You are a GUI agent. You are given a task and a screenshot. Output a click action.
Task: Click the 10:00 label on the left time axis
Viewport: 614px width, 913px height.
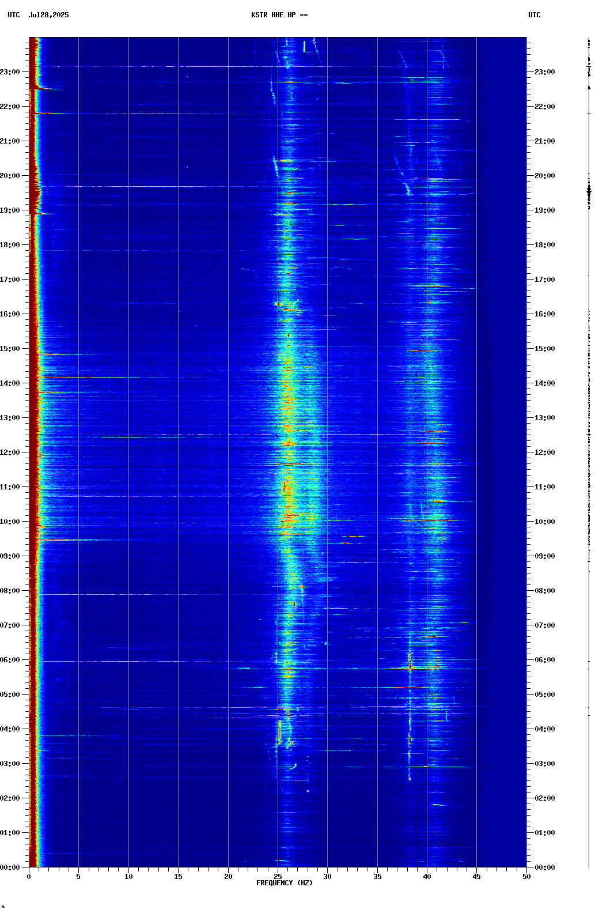pos(10,522)
